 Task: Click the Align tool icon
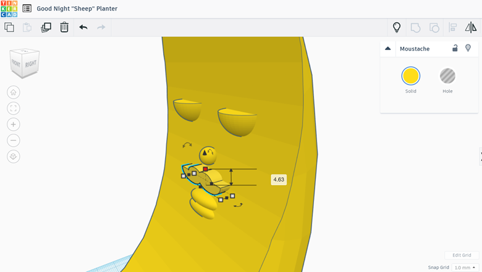452,27
